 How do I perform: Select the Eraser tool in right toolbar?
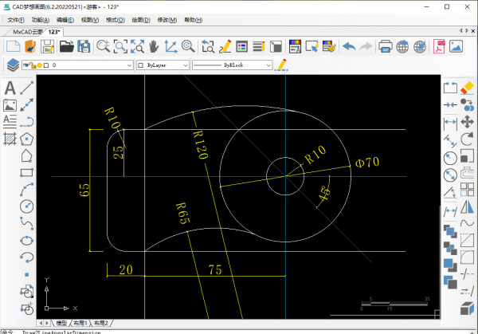(468, 88)
